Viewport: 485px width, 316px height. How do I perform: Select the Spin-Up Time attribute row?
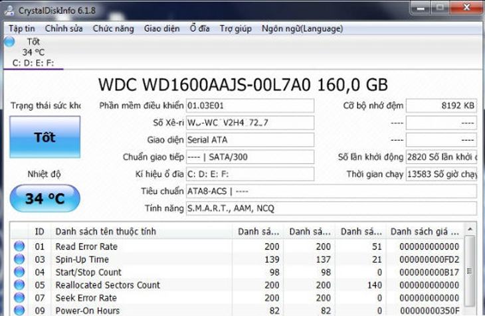(237, 260)
